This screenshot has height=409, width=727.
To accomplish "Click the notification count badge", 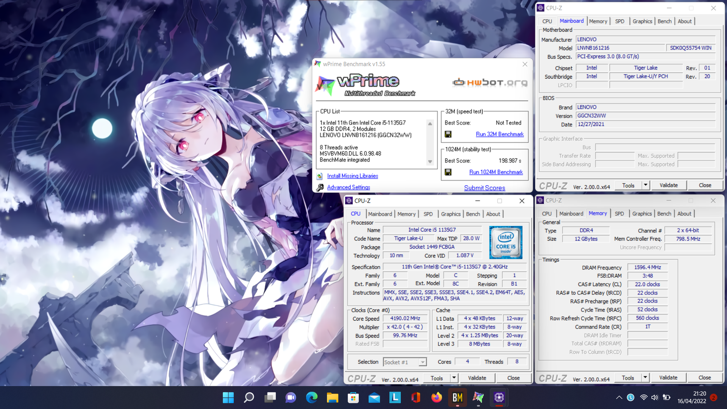I will [713, 397].
